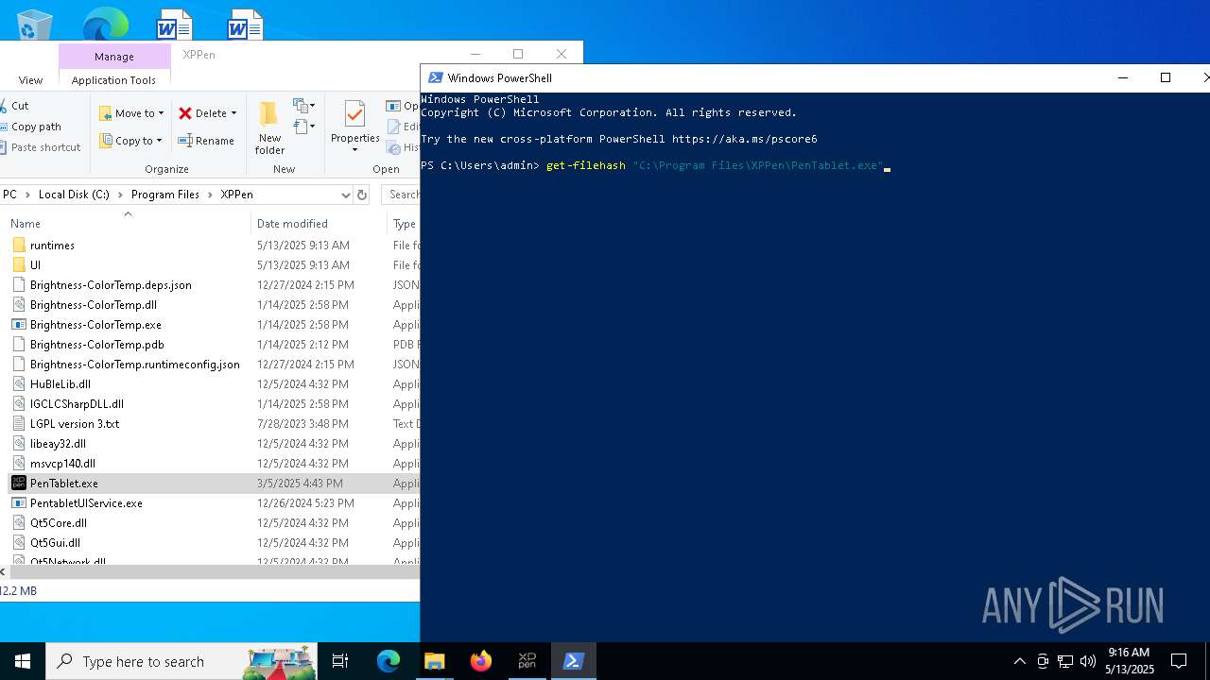Select msvcp140.dll in the list
The image size is (1210, 680).
click(62, 464)
